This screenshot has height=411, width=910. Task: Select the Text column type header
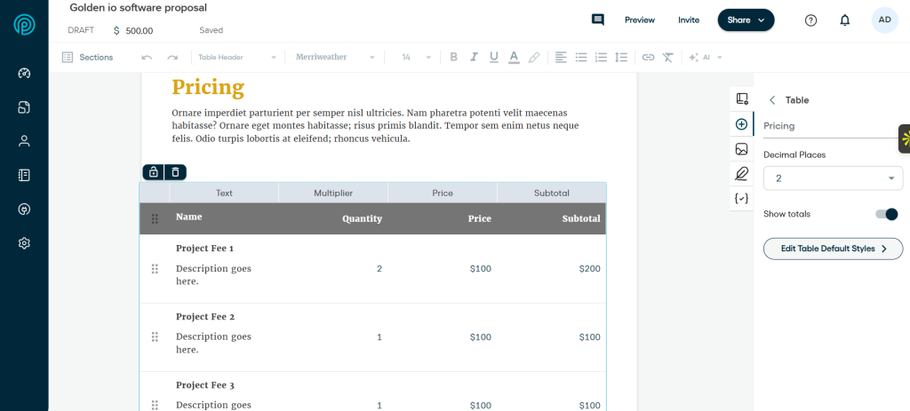pos(224,193)
